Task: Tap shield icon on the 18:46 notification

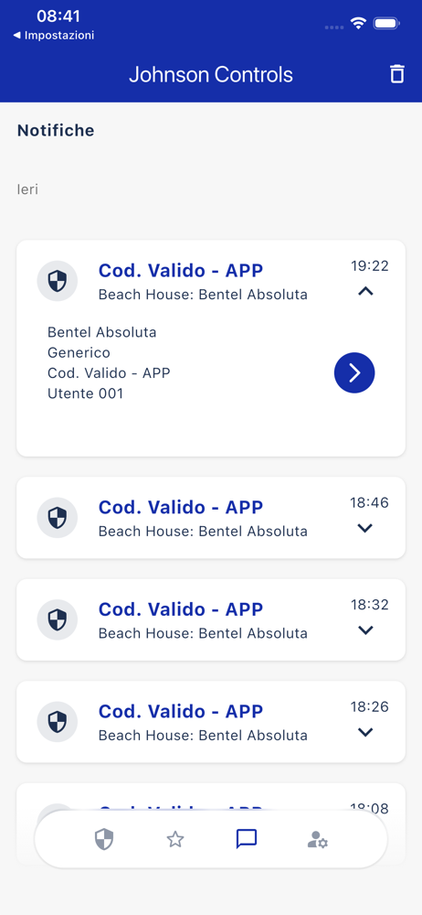Action: [58, 518]
